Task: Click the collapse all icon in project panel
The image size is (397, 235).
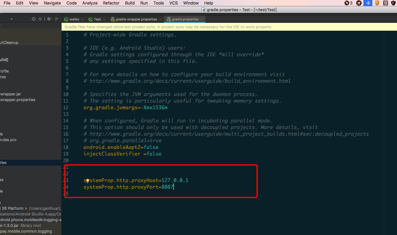Action: pyautogui.click(x=40, y=19)
